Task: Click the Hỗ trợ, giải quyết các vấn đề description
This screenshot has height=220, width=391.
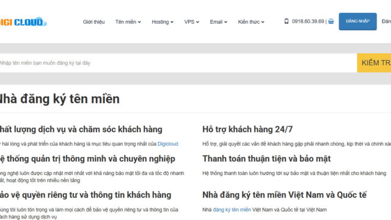Action: 297,144
